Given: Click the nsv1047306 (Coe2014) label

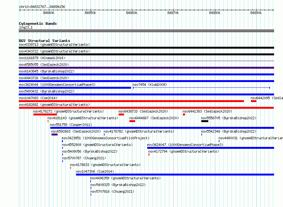Looking at the screenshot, I should pyautogui.click(x=95, y=171).
